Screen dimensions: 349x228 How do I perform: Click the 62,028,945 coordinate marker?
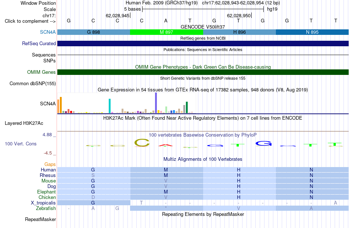[x=118, y=15]
